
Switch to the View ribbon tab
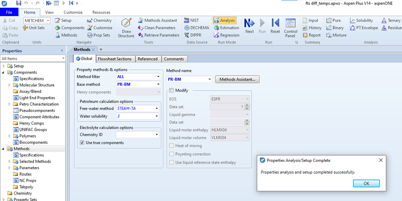tap(49, 12)
